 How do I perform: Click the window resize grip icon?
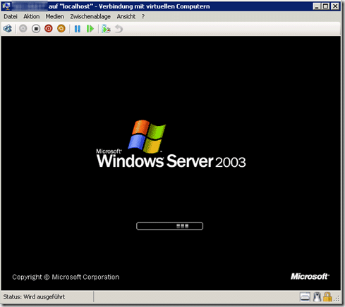337,299
